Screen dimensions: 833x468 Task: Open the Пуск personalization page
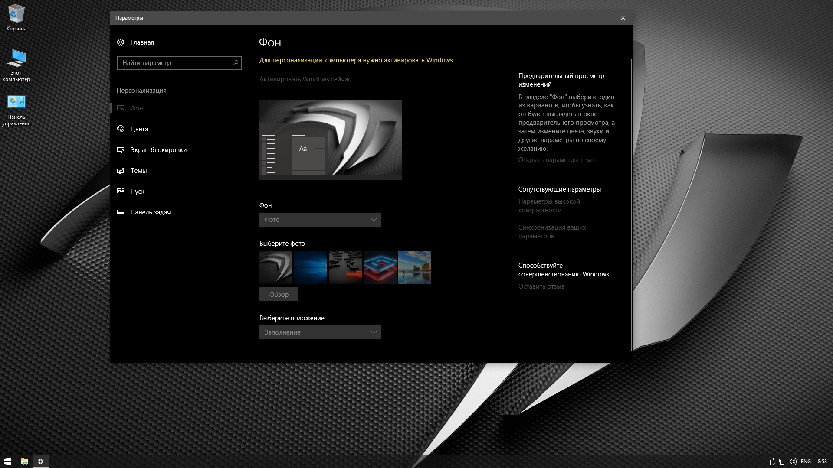[x=137, y=192]
